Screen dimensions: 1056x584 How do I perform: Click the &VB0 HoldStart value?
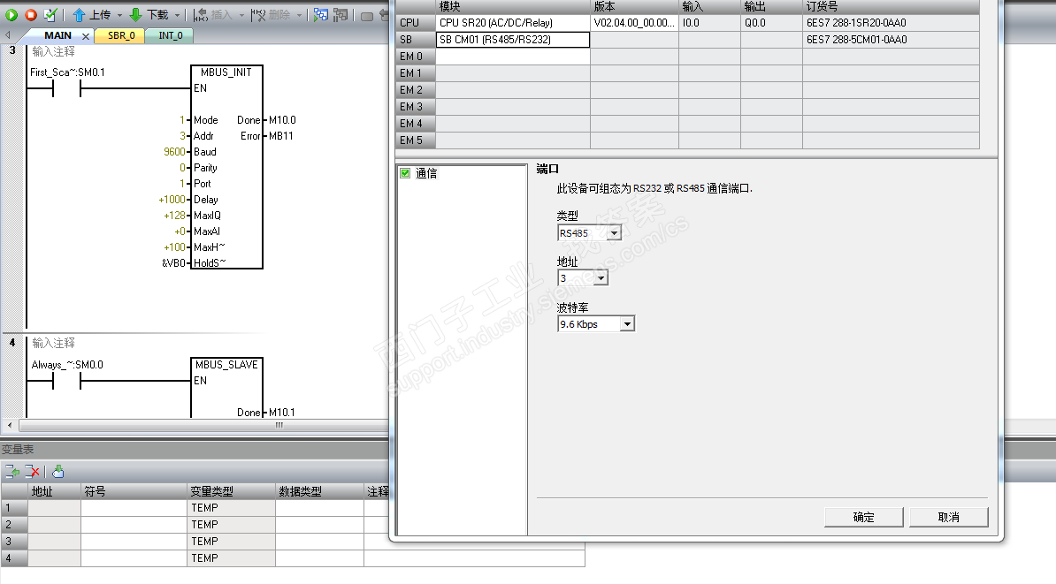[x=173, y=263]
